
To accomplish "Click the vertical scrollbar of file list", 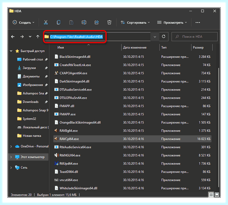I will (219, 127).
